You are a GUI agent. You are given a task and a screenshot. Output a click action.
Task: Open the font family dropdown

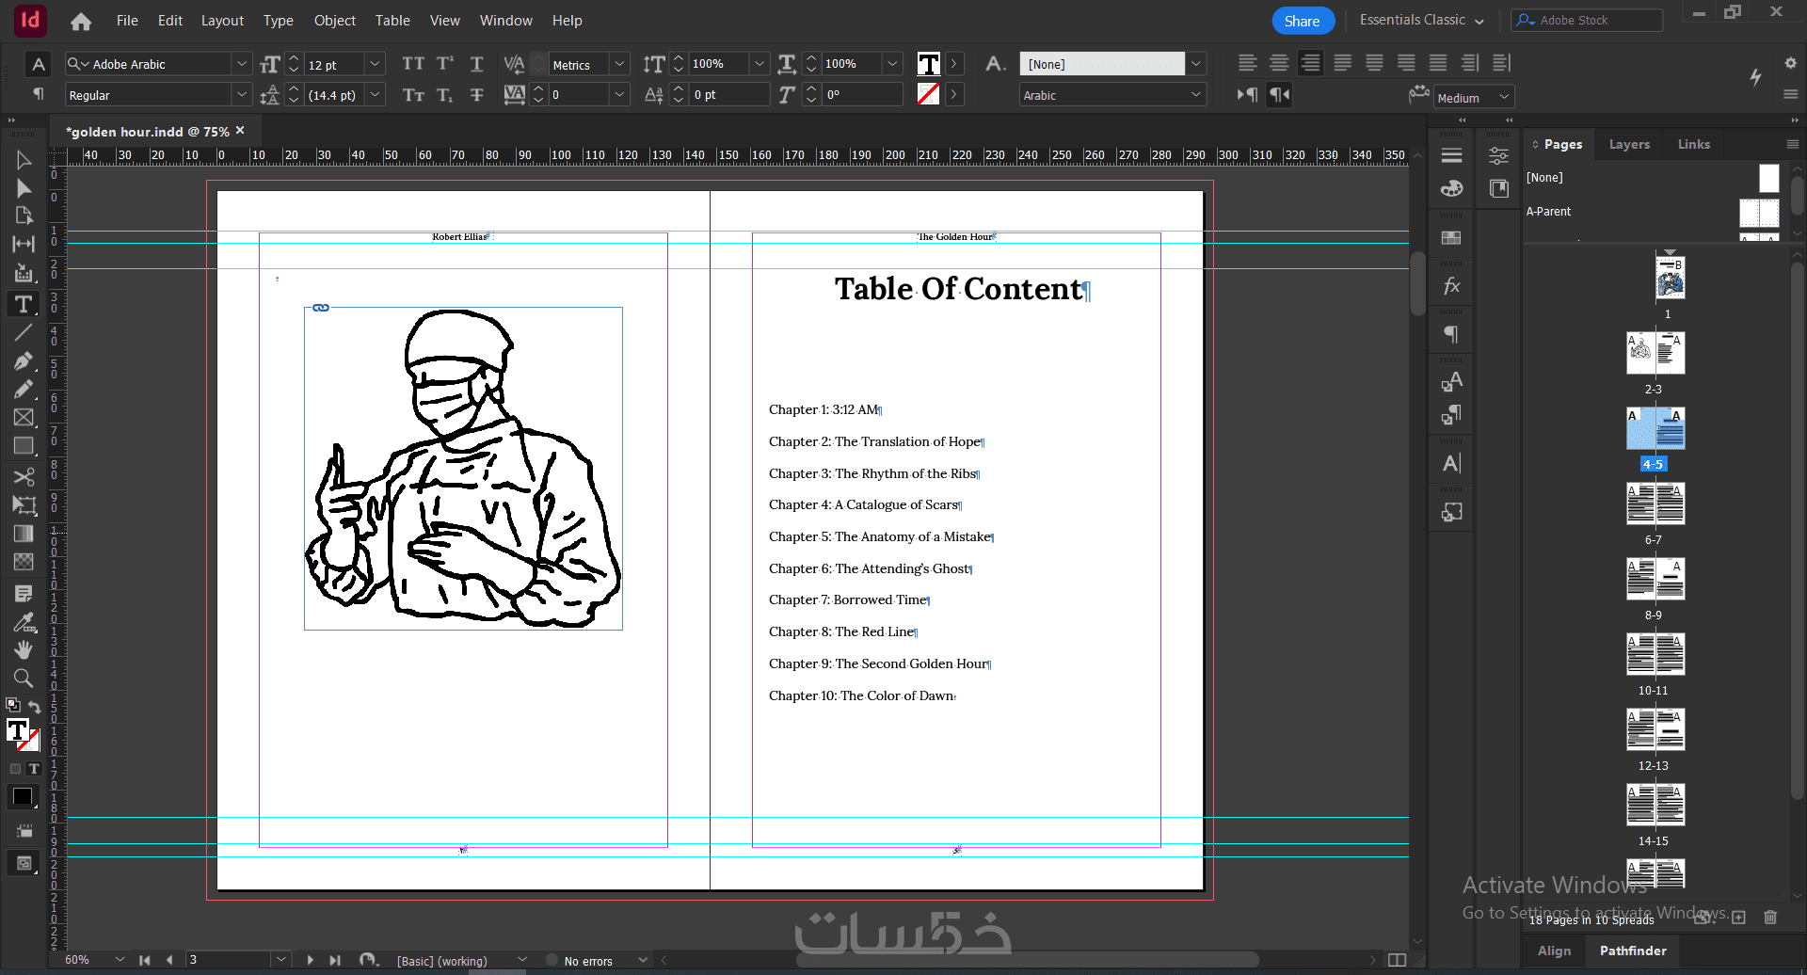point(242,64)
